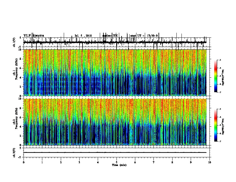
Task: Click the ch.2 colorbar "log(PSD)(V²/Hz)" label
Action: 223,126
